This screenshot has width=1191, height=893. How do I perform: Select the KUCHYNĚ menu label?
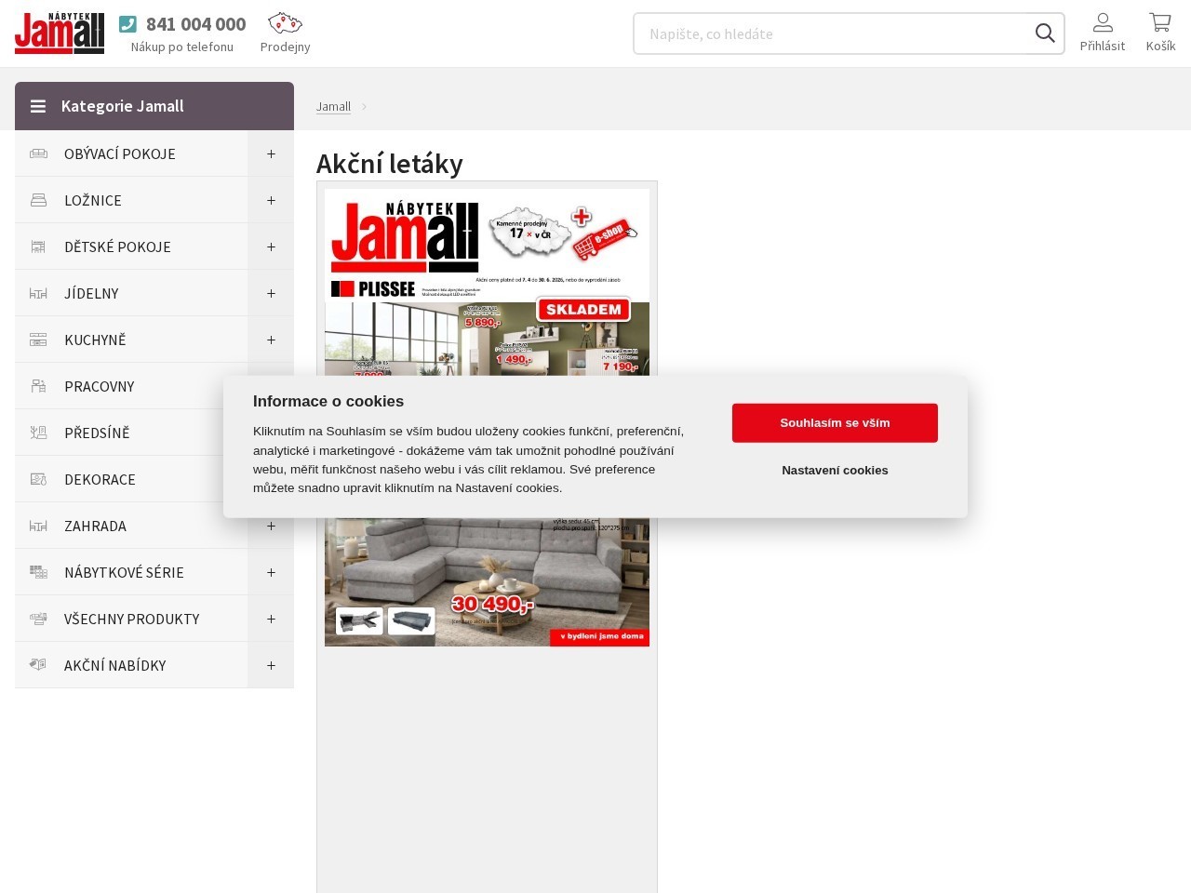(95, 340)
